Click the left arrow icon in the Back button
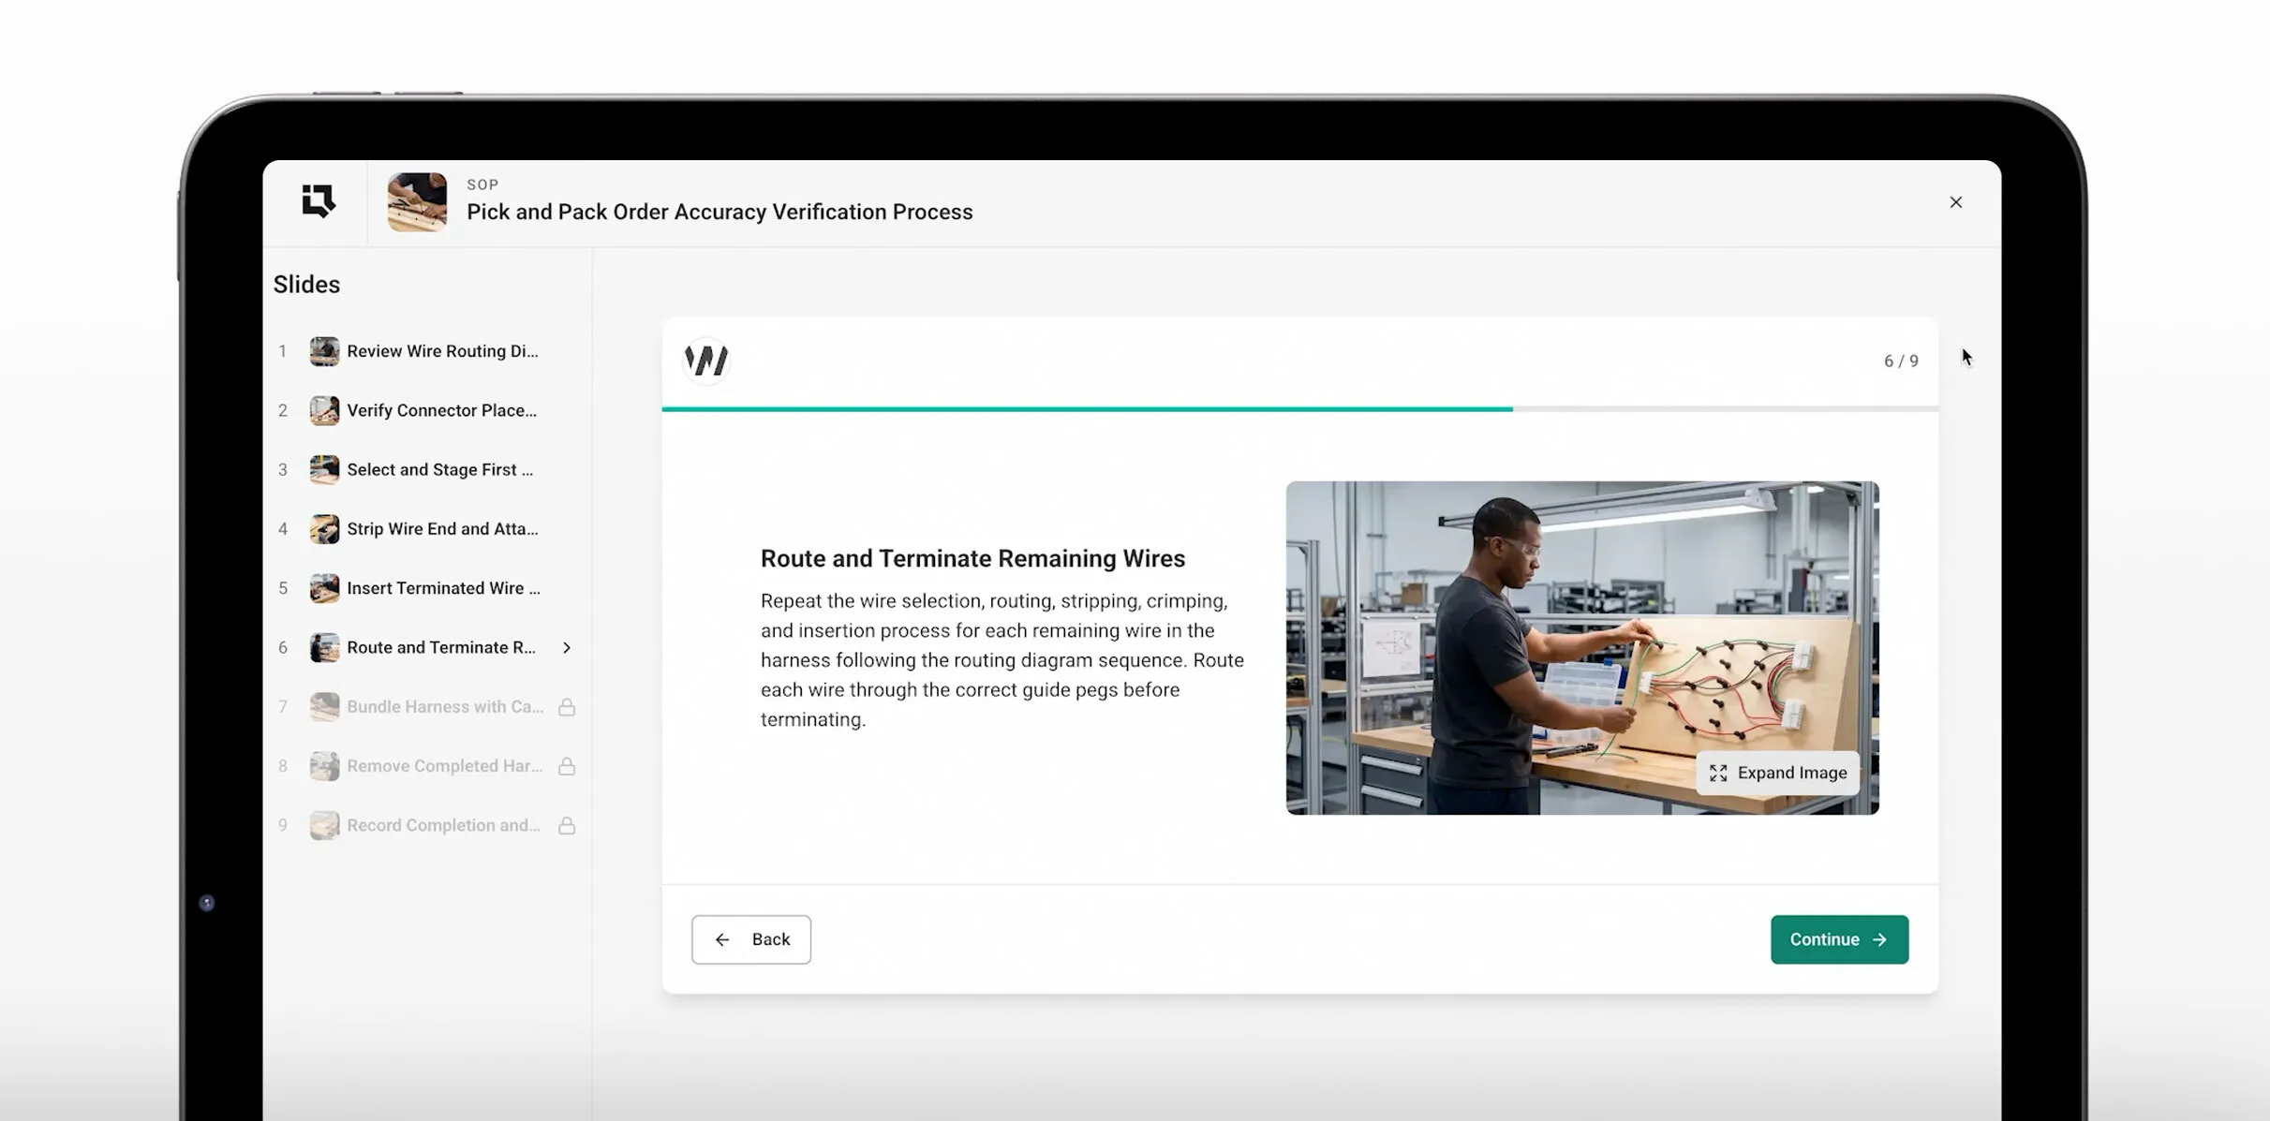The image size is (2270, 1121). pos(721,938)
